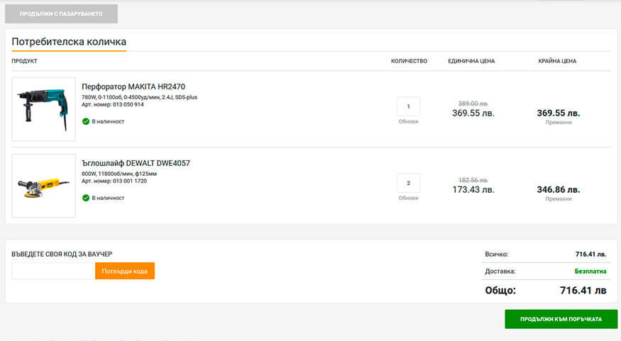Click the orange 'Потвърди кода' button
The width and height of the screenshot is (621, 341).
pyautogui.click(x=125, y=271)
